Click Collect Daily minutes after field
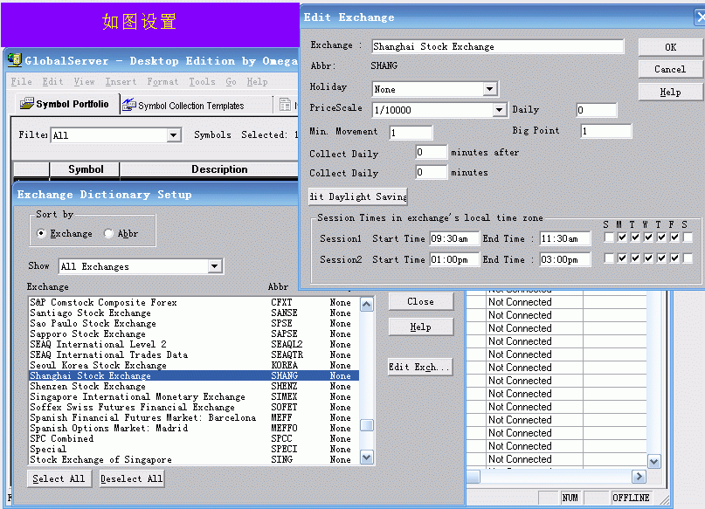Screen dimensions: 705x509 [x=432, y=152]
